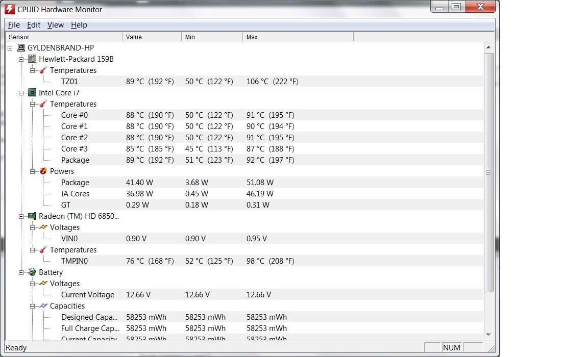Click the Voltages icon under Battery
588x357 pixels.
43,284
